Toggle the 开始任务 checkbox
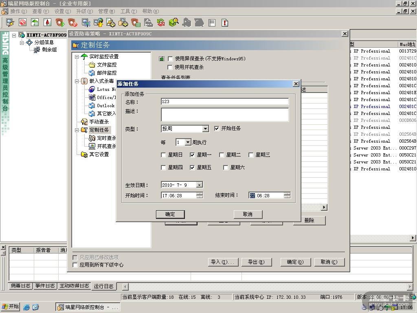The width and height of the screenshot is (417, 313). 217,128
